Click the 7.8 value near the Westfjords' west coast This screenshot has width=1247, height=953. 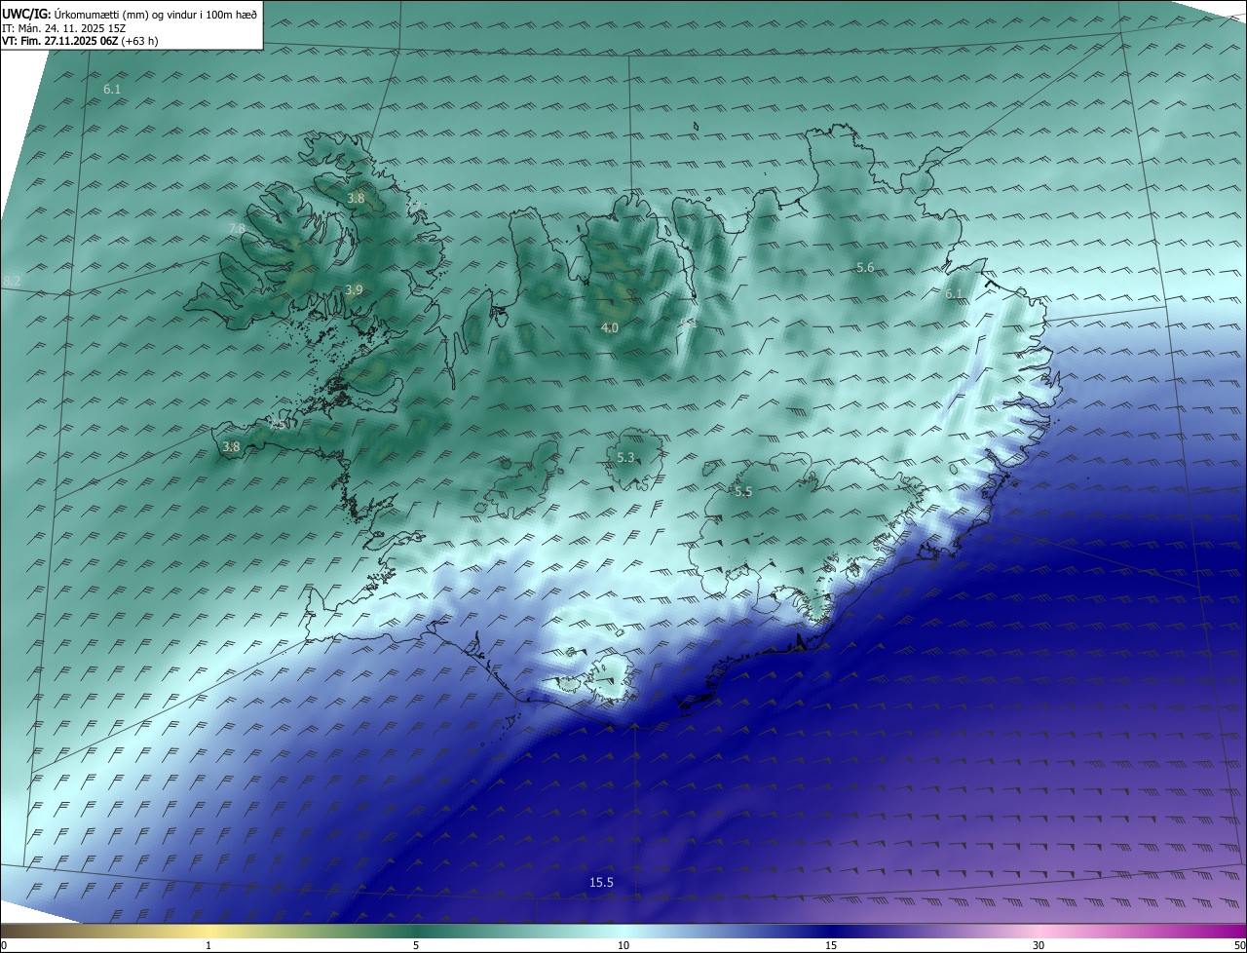[x=237, y=229]
